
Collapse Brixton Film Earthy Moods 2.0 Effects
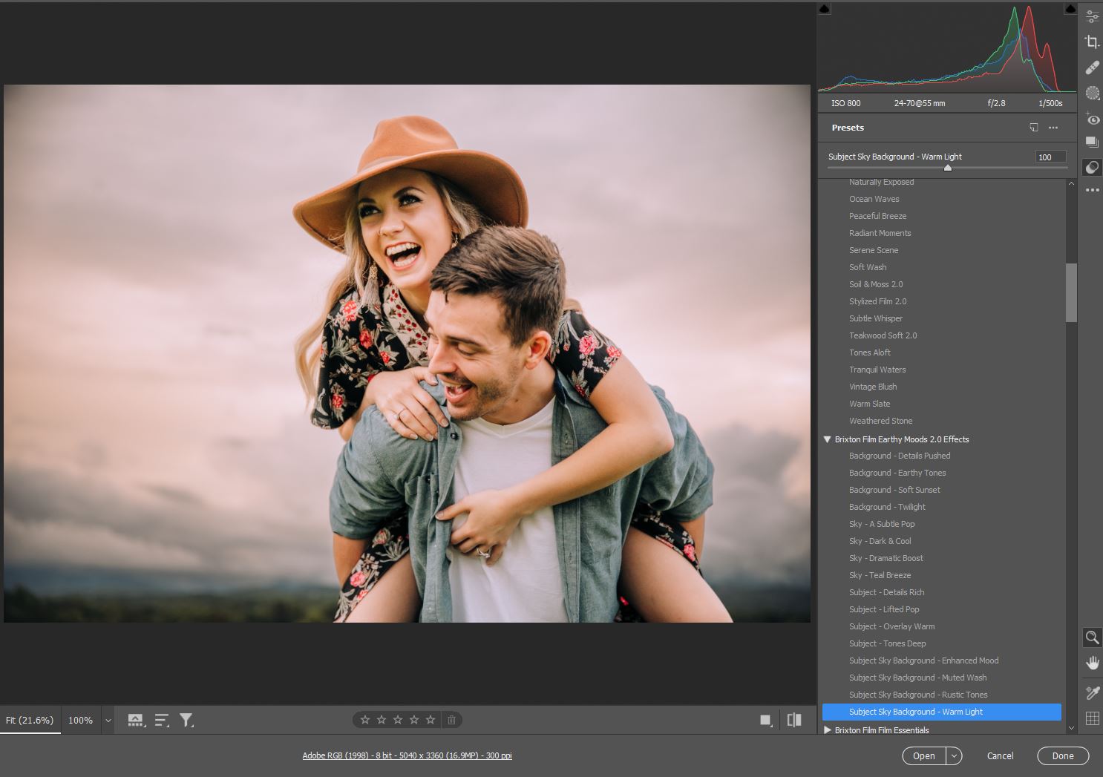pos(827,439)
